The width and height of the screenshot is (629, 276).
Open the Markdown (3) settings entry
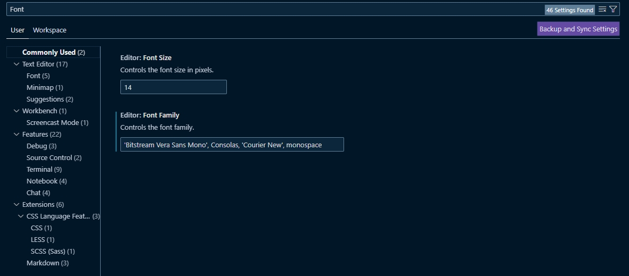[x=48, y=263]
